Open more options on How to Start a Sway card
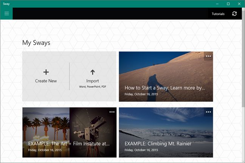 pos(208,56)
